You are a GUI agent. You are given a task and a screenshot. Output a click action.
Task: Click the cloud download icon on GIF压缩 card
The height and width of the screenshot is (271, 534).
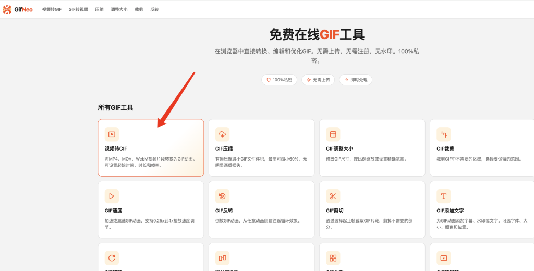click(222, 134)
